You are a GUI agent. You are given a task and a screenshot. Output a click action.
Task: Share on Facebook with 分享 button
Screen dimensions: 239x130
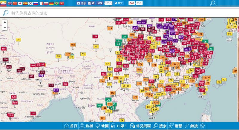pyautogui.click(x=82, y=3)
